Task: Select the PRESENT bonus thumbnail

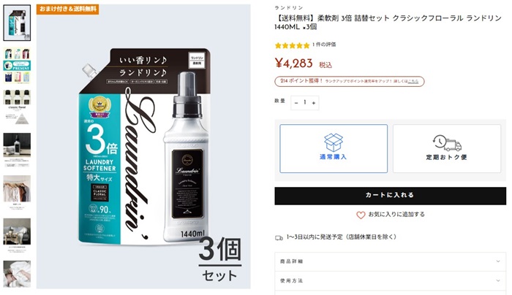Action: pyautogui.click(x=17, y=66)
